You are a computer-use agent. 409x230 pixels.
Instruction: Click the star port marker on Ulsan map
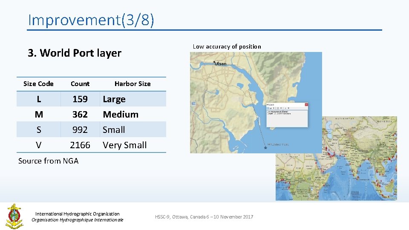(265, 148)
